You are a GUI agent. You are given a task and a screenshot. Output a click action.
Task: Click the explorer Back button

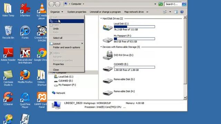click(51, 4)
